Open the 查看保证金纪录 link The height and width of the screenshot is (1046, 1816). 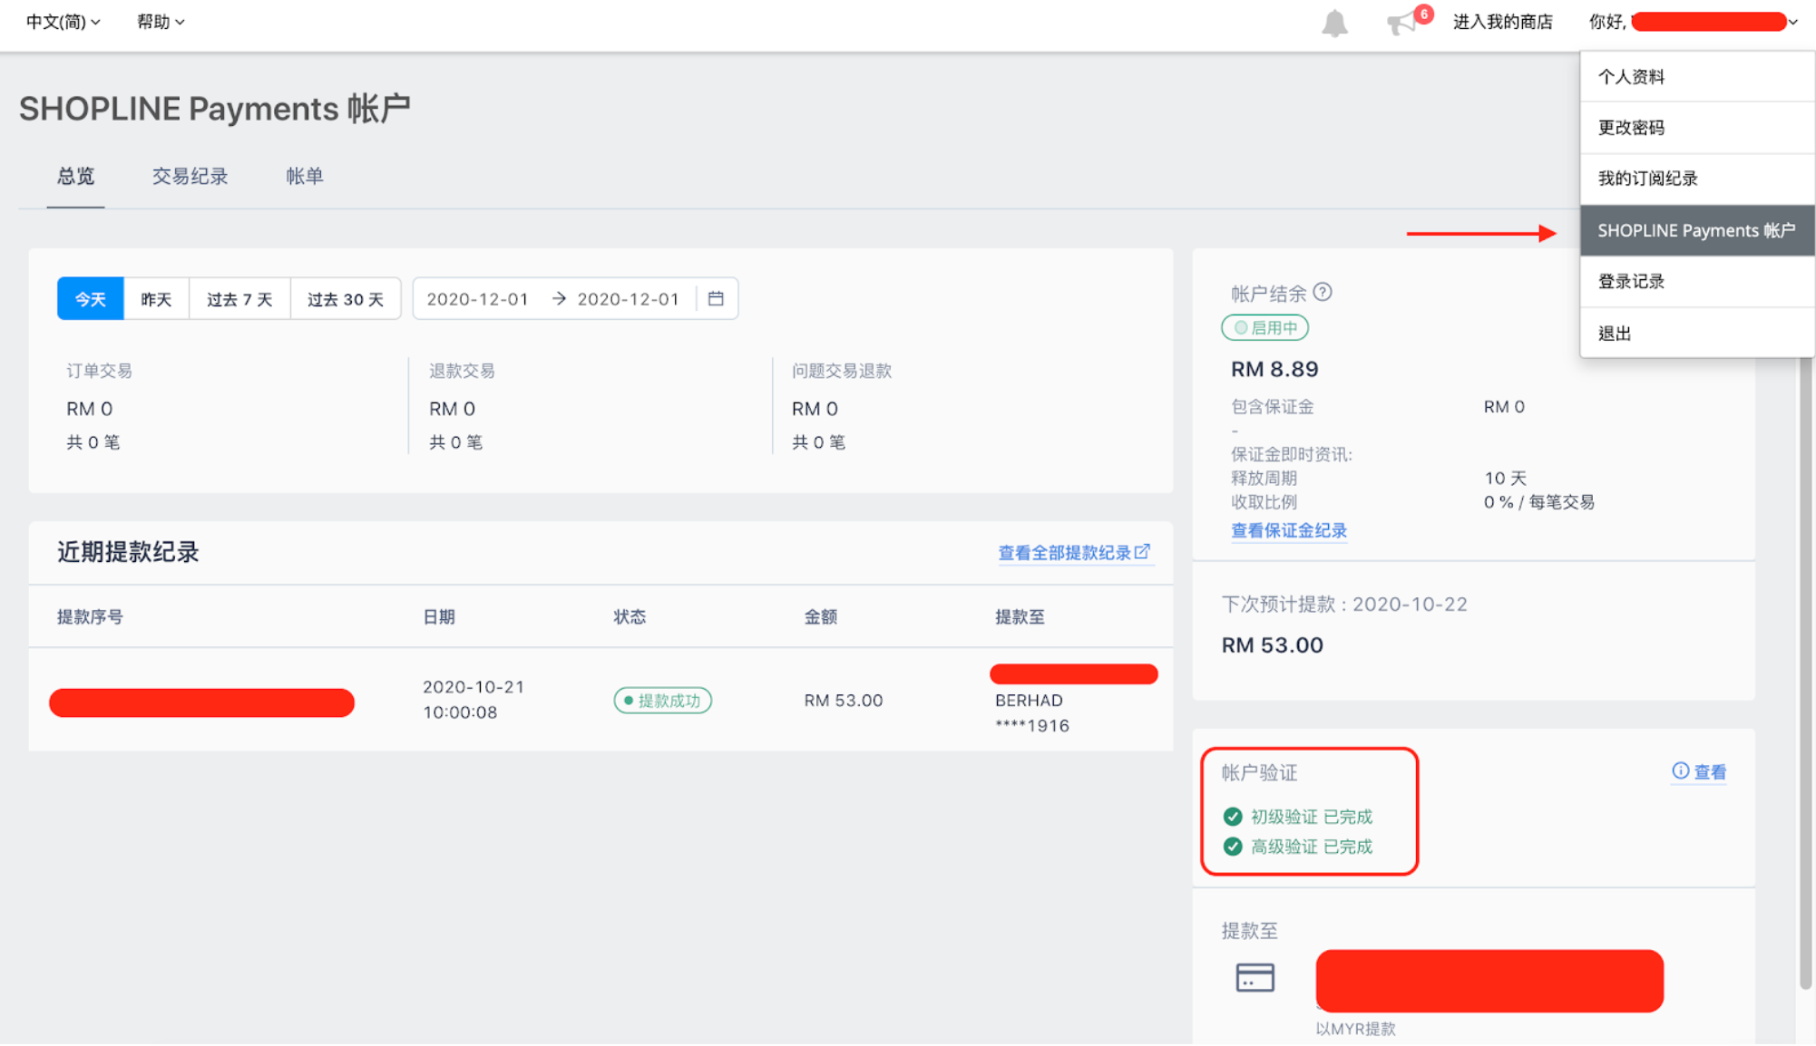click(1289, 530)
